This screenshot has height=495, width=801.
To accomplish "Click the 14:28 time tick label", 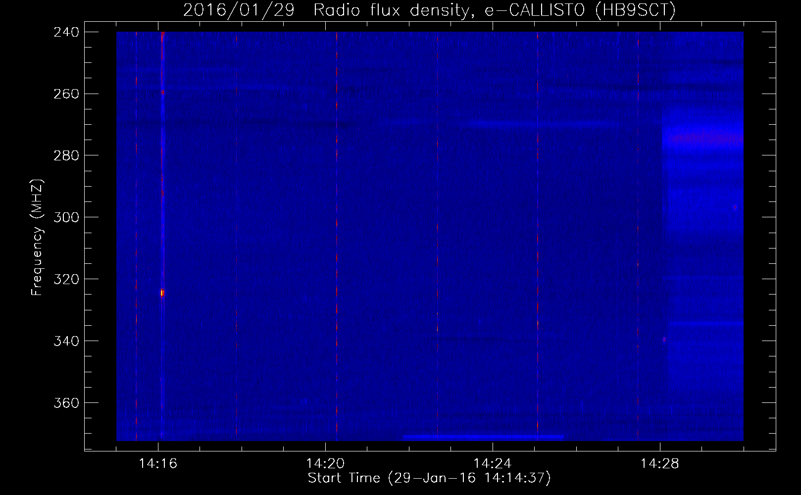I will coord(660,463).
